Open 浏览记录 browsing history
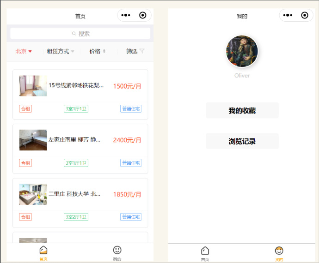 coord(242,141)
